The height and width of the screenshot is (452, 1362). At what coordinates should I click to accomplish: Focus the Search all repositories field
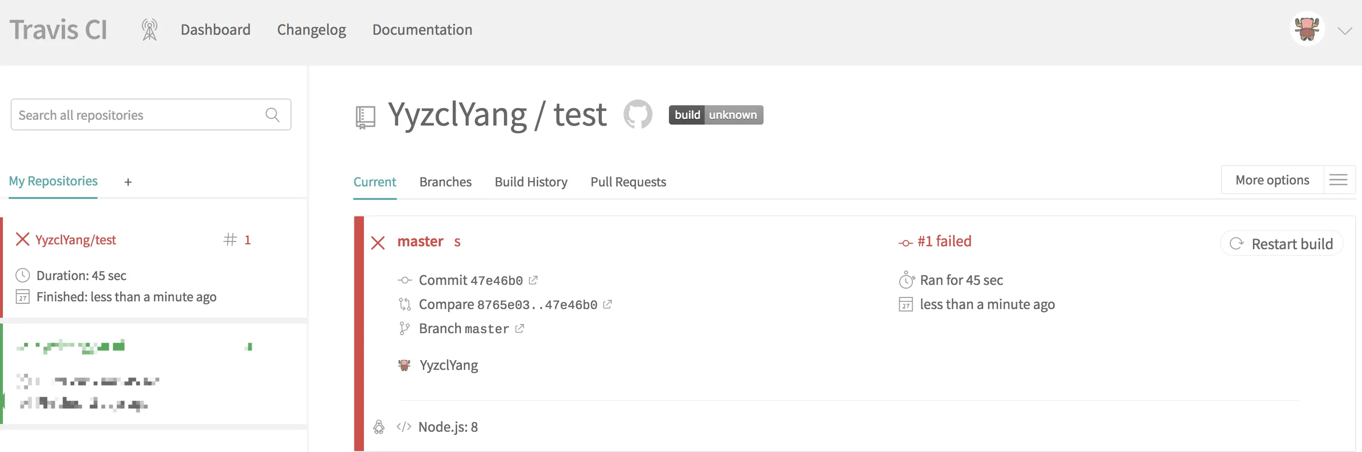coord(151,115)
